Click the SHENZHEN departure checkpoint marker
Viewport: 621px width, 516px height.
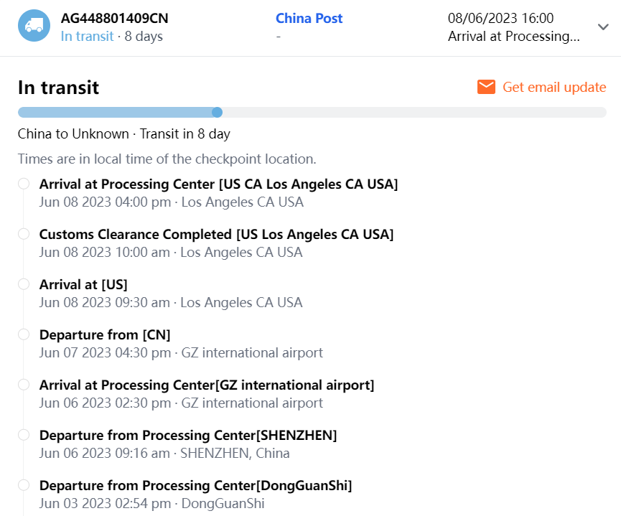click(x=24, y=435)
